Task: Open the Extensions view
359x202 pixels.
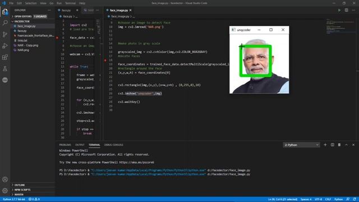Action: coord(5,57)
